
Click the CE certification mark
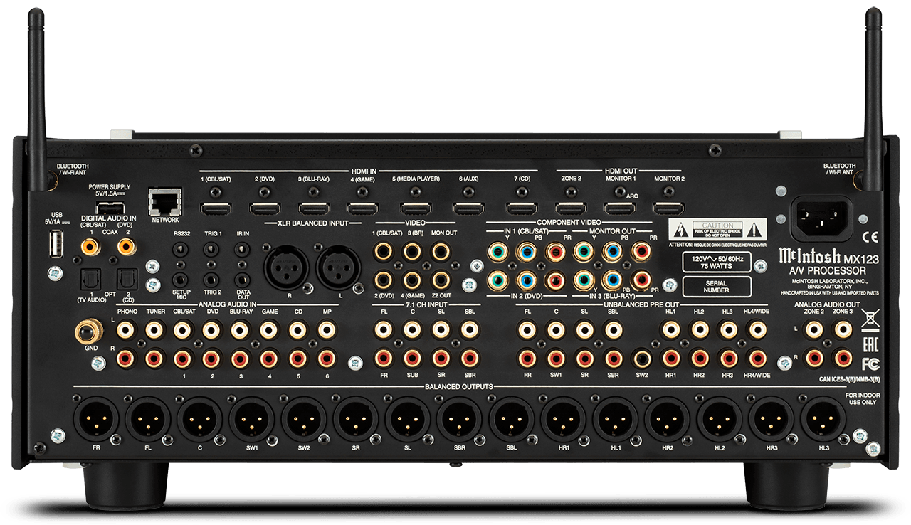pyautogui.click(x=869, y=238)
